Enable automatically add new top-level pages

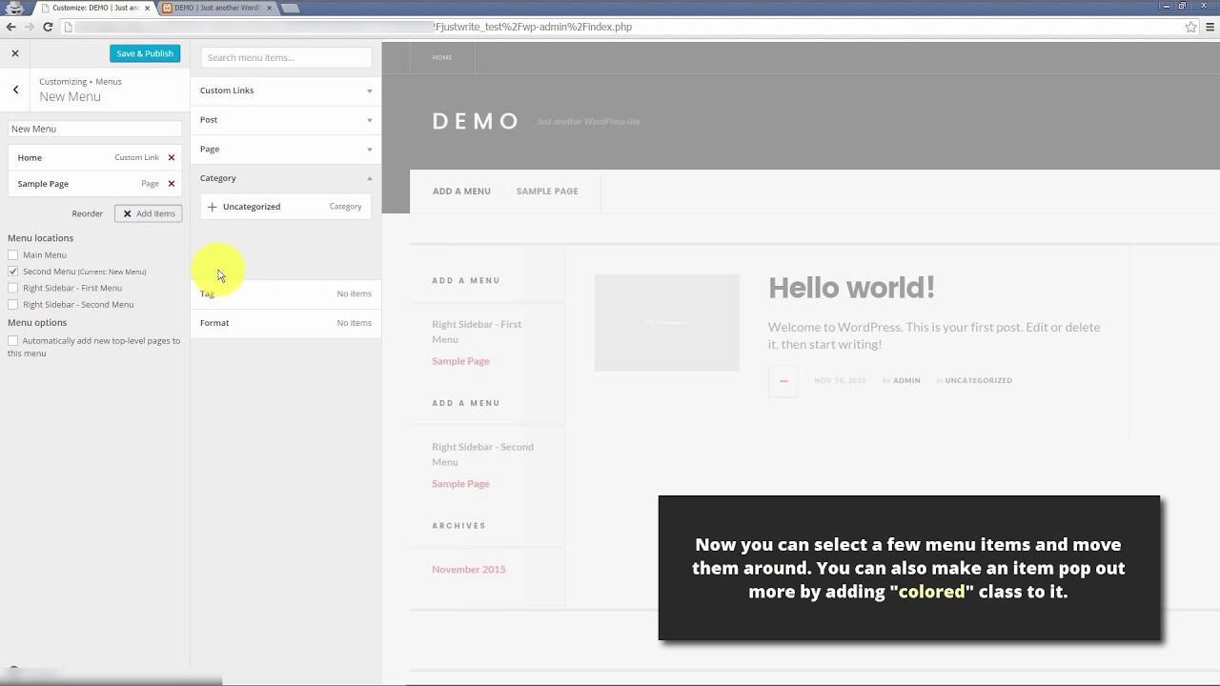(12, 341)
